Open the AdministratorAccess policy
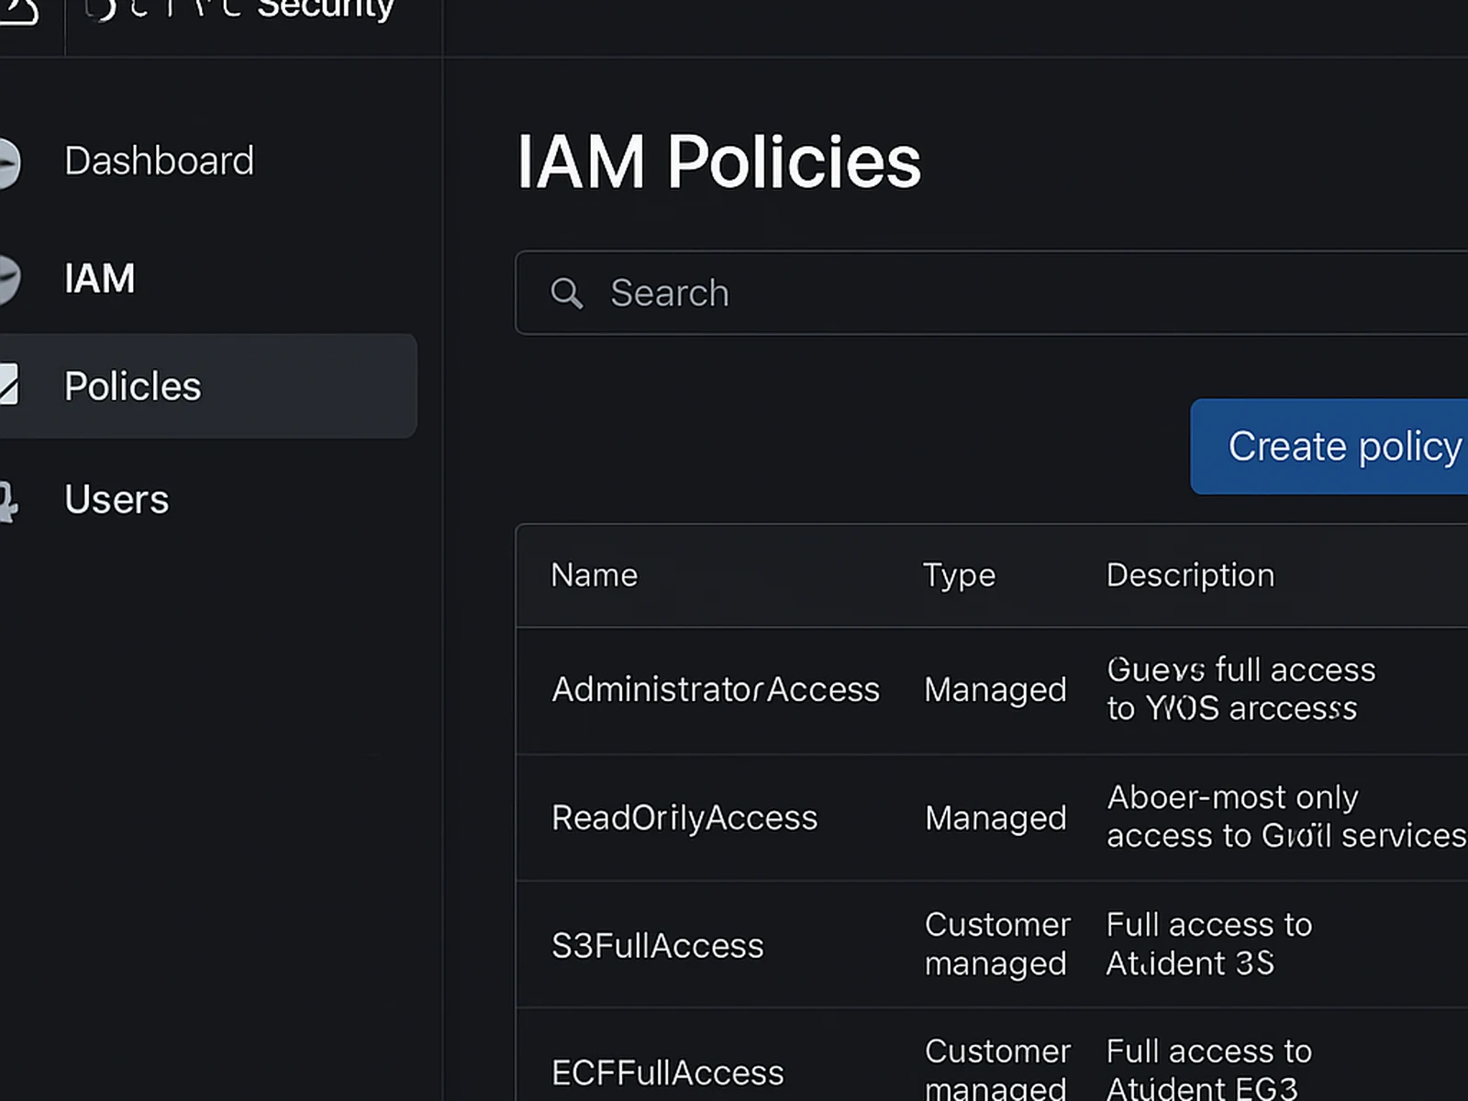The height and width of the screenshot is (1101, 1468). [715, 690]
